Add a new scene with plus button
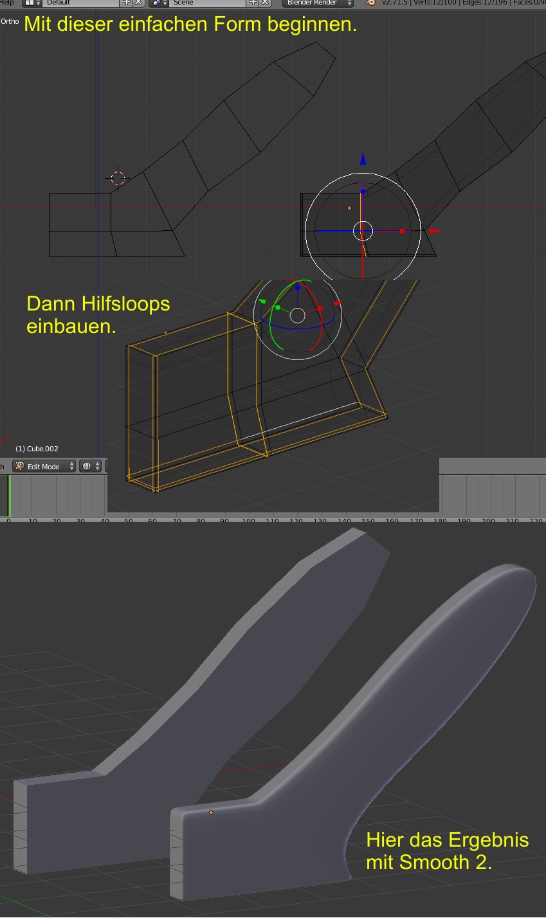The height and width of the screenshot is (918, 546). [253, 3]
